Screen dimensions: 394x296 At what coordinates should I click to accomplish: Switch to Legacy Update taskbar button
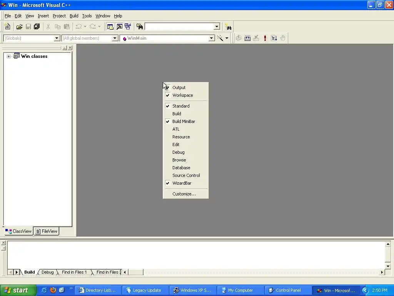(145, 290)
